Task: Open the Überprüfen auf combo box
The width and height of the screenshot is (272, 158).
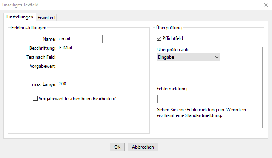Action: pos(188,57)
